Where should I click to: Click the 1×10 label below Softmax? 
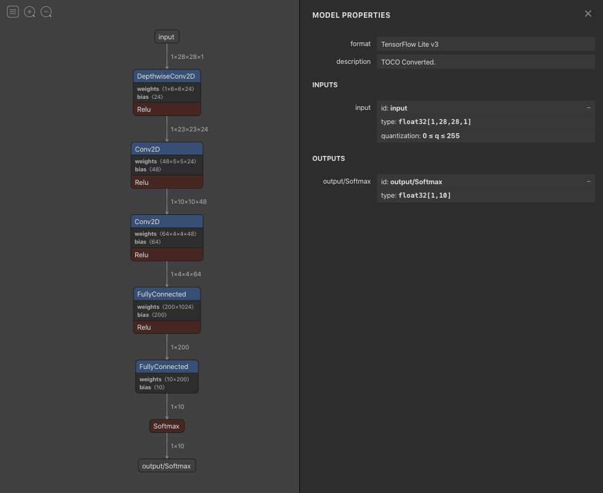coord(177,446)
